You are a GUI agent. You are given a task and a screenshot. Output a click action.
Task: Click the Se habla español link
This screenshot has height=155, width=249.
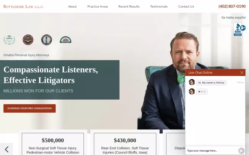(x=233, y=18)
